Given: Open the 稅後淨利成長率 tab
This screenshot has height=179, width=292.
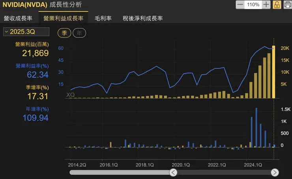Looking at the screenshot, I should click(x=143, y=18).
